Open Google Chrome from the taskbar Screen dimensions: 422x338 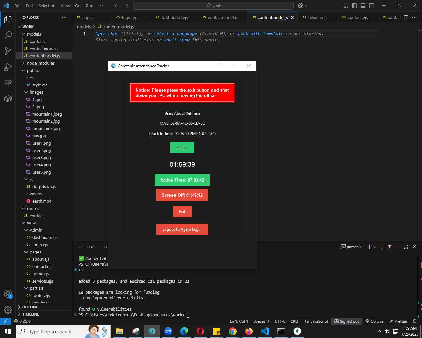(x=233, y=331)
